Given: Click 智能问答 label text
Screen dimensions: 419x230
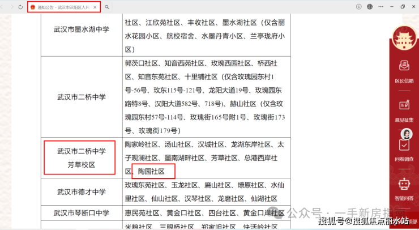Looking at the screenshot, I should (x=404, y=198).
